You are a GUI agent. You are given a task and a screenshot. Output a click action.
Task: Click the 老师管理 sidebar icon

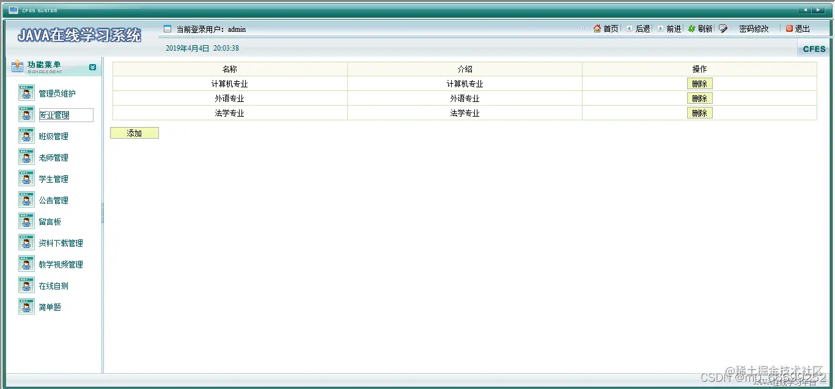(x=26, y=157)
